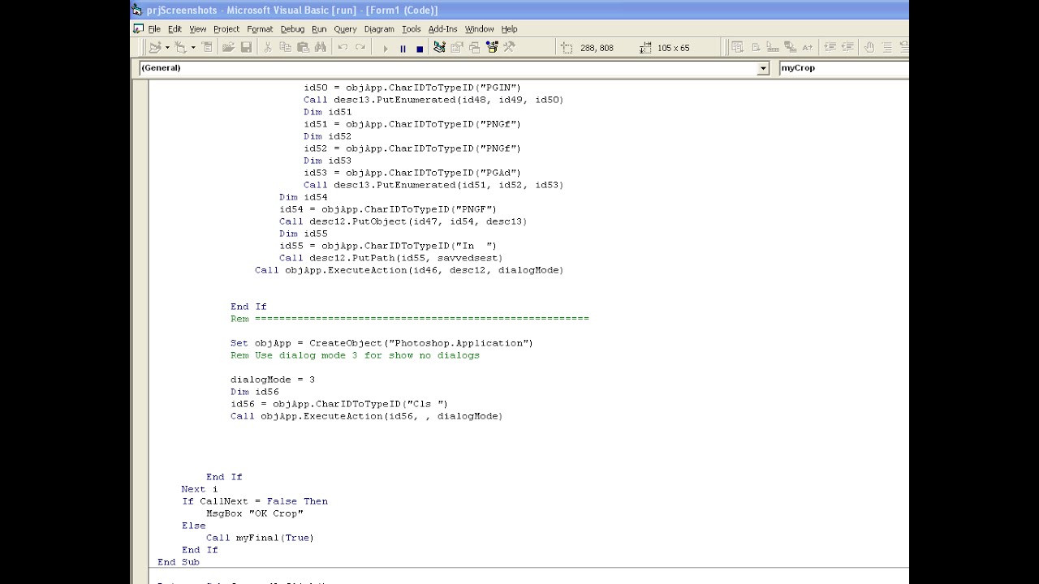Image resolution: width=1039 pixels, height=584 pixels.
Task: Click the Comment Block icon
Action: pyautogui.click(x=887, y=48)
